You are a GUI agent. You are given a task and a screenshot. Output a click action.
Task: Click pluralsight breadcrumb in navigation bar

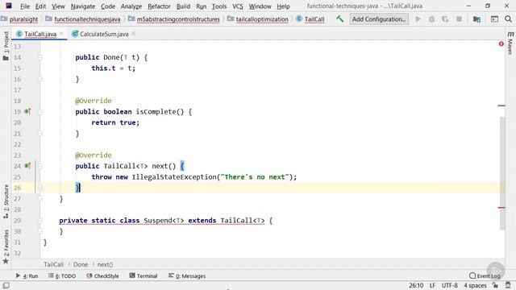pyautogui.click(x=23, y=19)
